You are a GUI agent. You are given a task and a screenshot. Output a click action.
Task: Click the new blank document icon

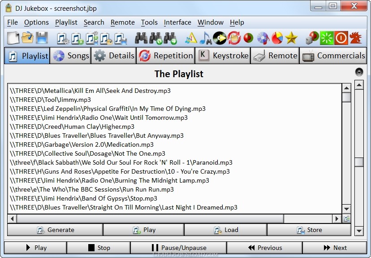click(x=13, y=38)
